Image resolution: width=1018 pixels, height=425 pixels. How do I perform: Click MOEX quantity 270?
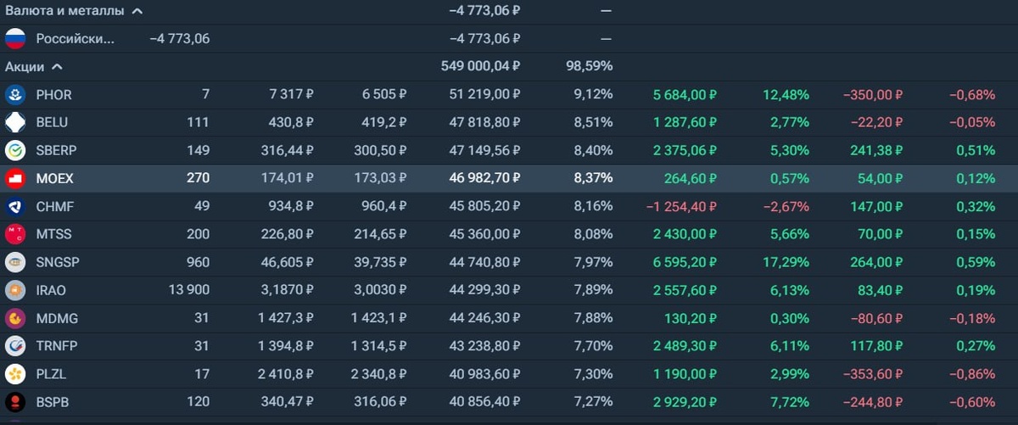point(197,179)
